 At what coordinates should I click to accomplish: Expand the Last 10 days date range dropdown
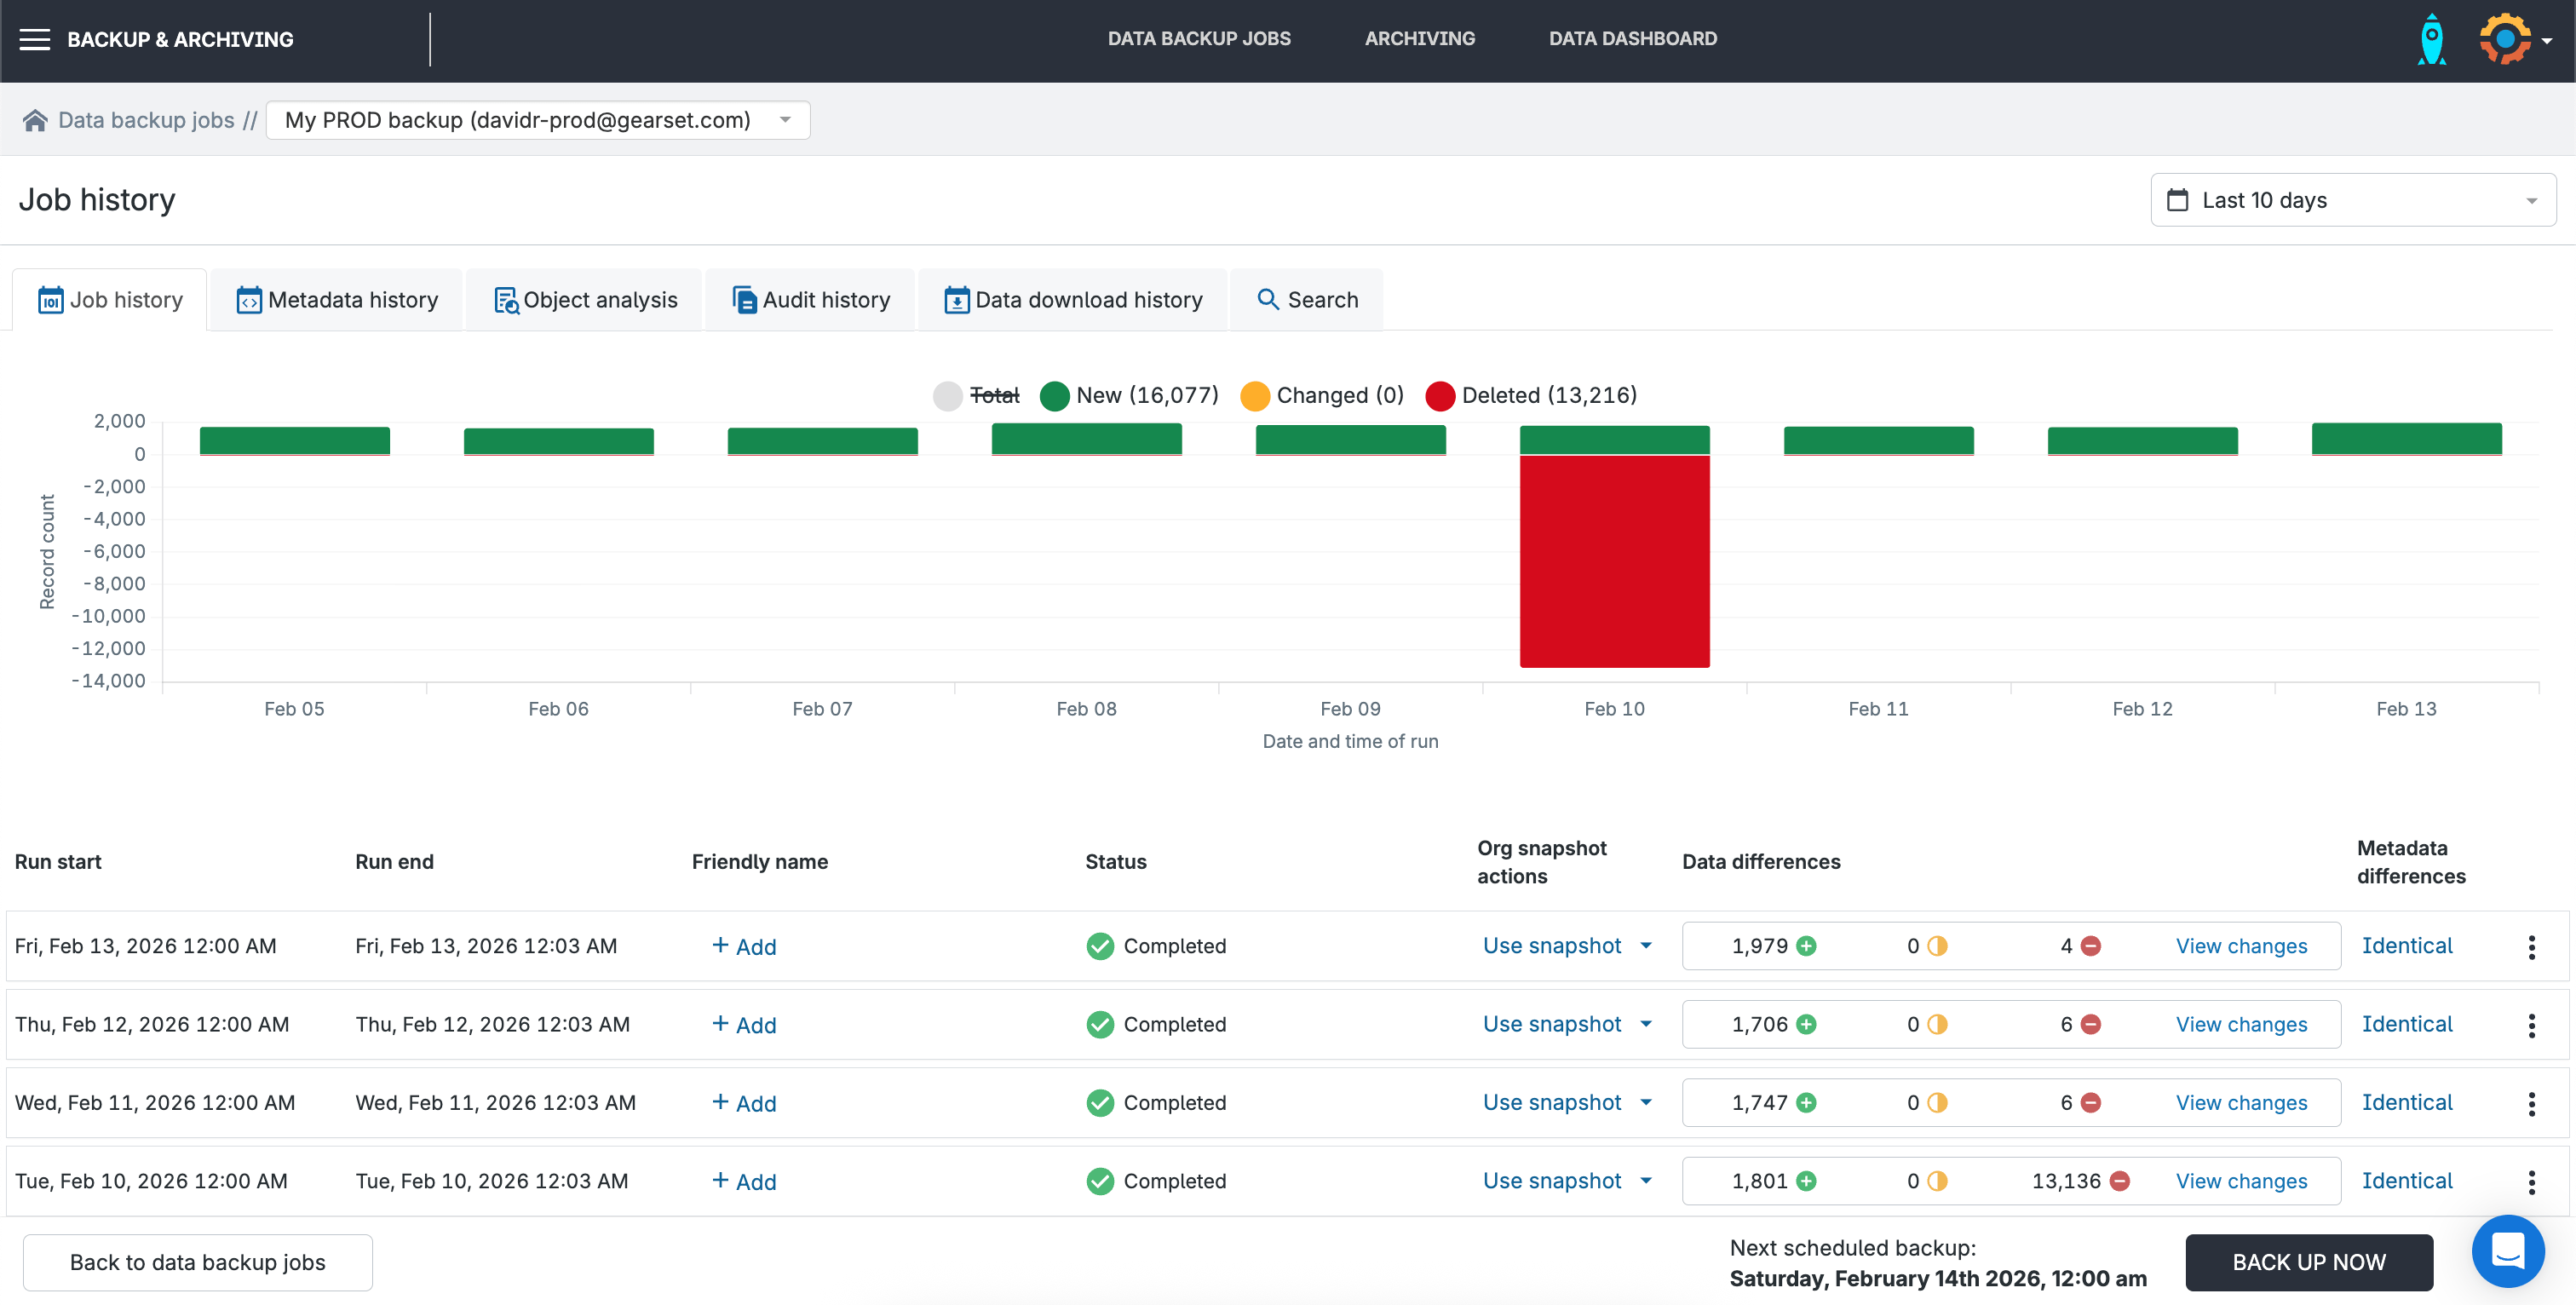2352,200
